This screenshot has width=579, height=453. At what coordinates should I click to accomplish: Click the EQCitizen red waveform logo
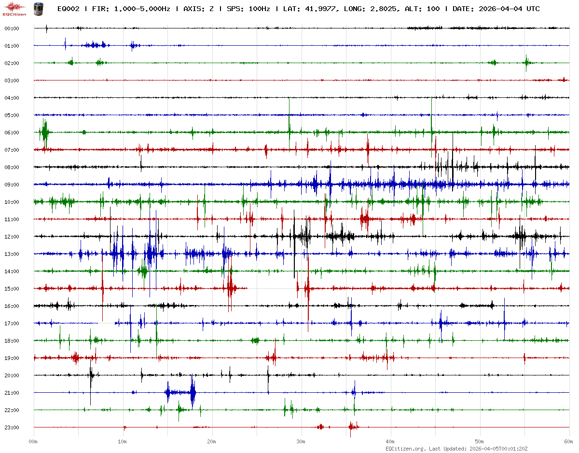pyautogui.click(x=15, y=8)
